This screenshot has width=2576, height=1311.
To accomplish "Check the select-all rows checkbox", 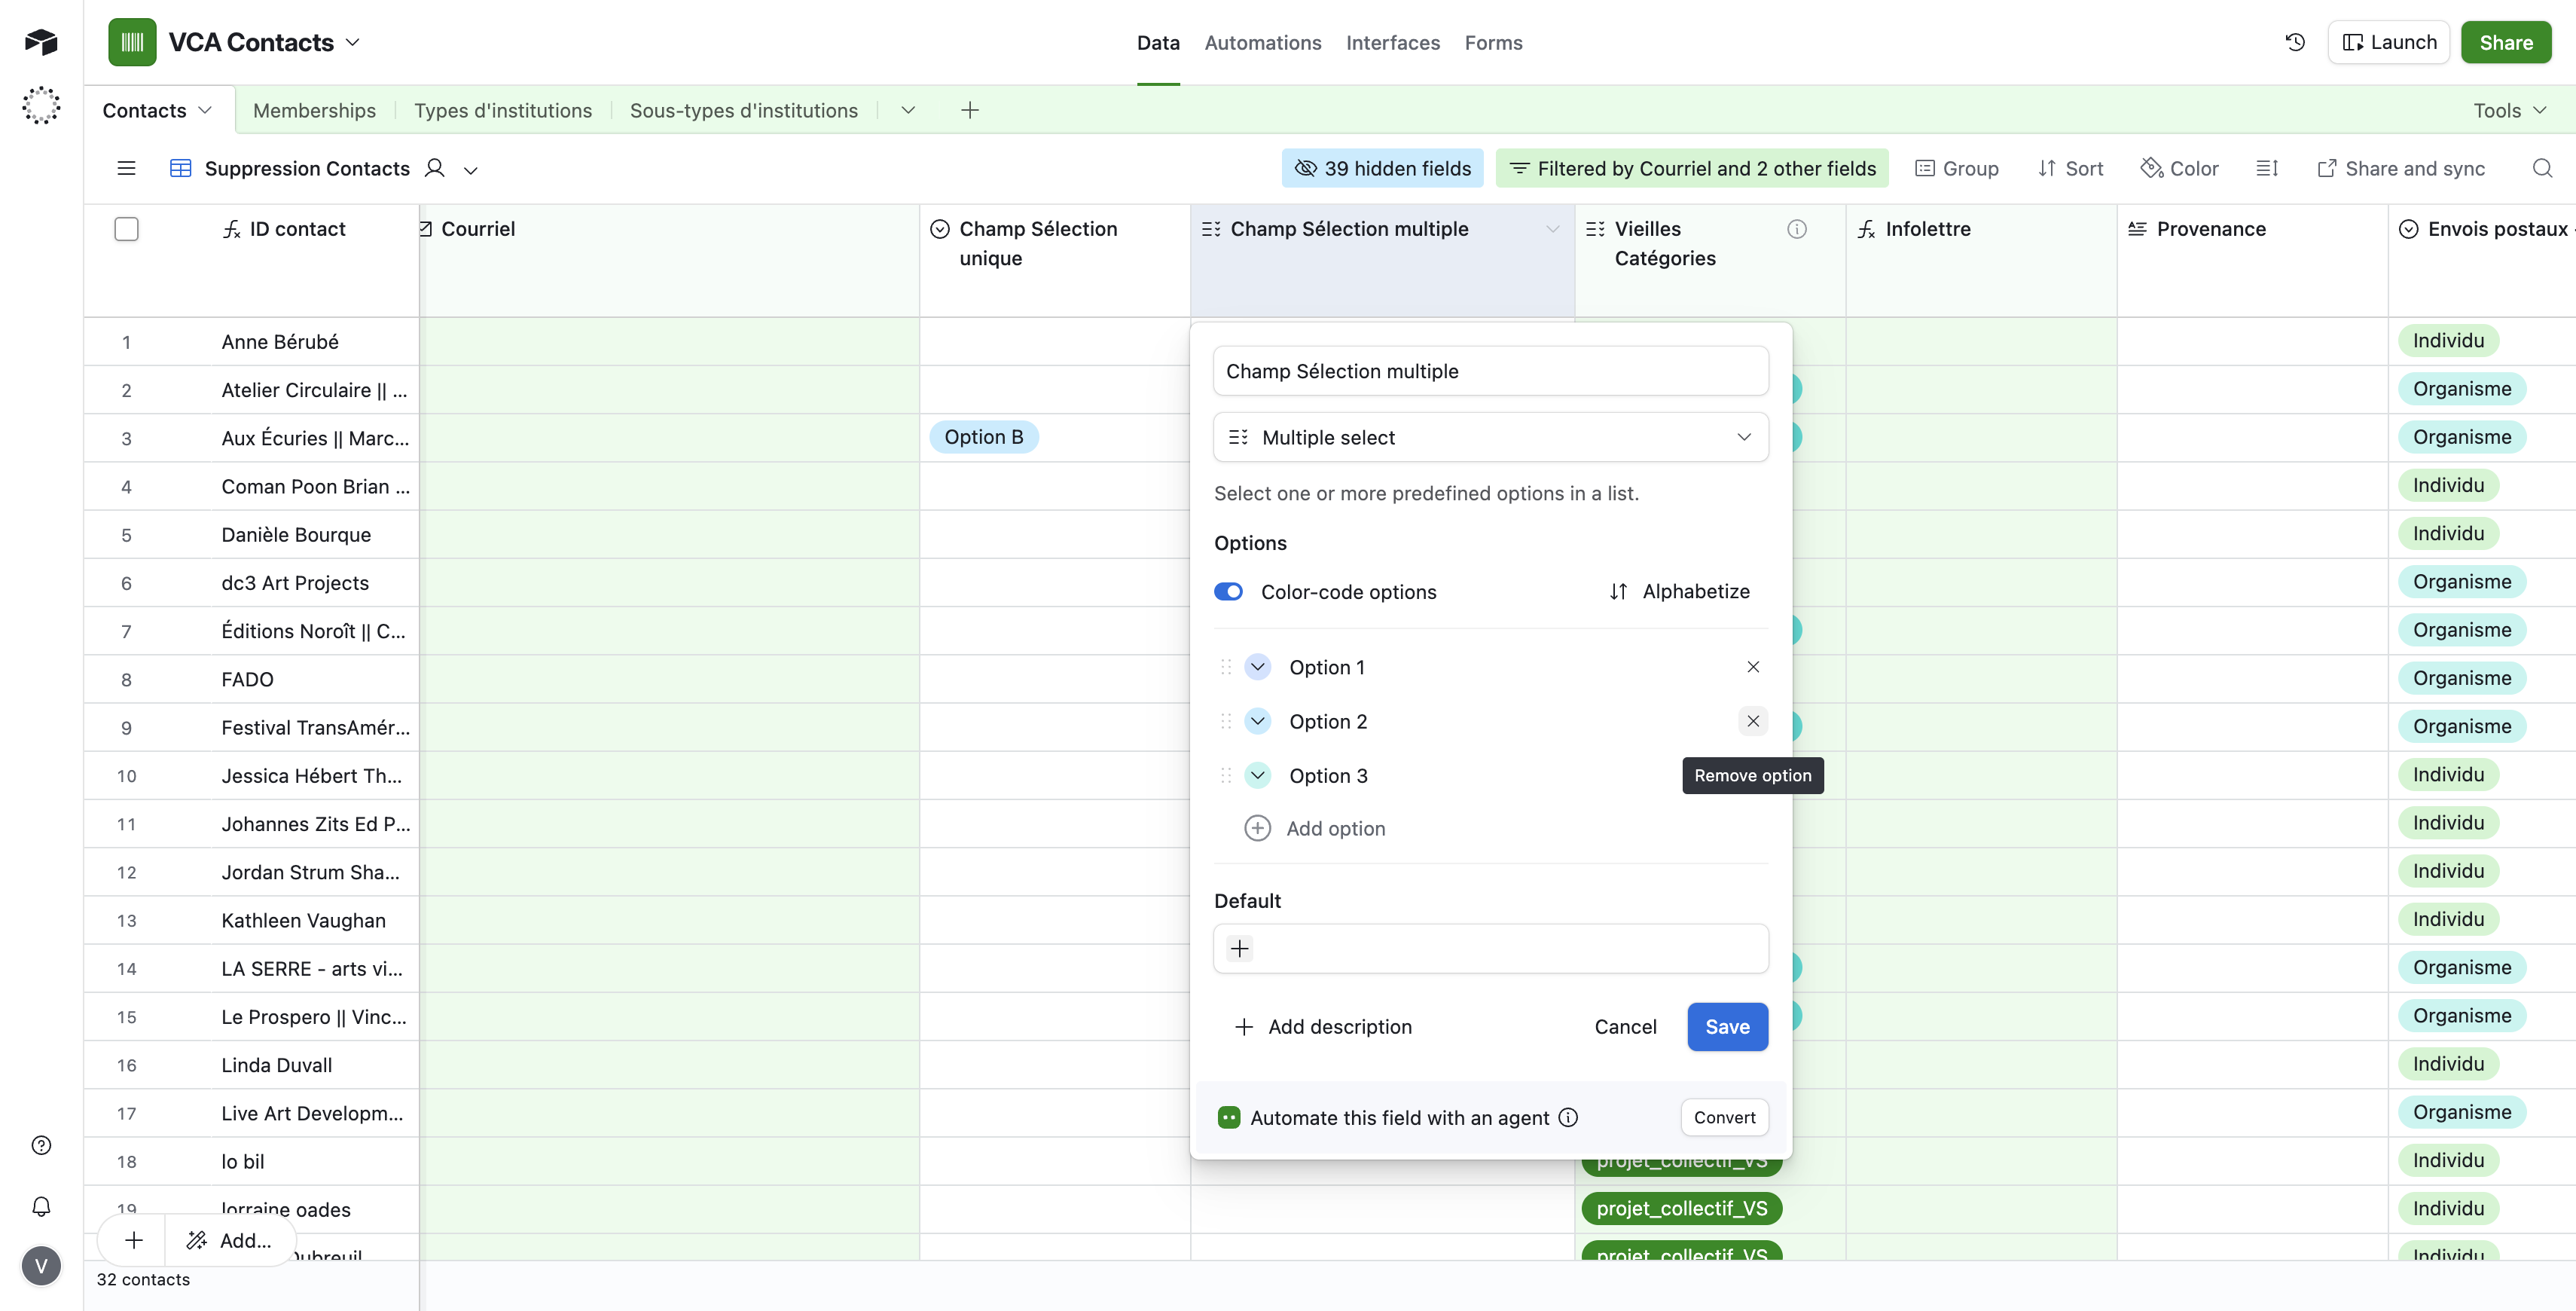I will tap(126, 229).
